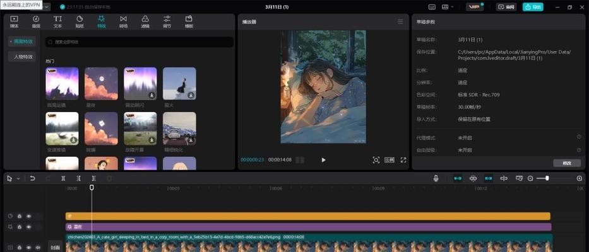This screenshot has height=252, width=589.
Task: Lock the orange filter track
Action: tap(19, 216)
